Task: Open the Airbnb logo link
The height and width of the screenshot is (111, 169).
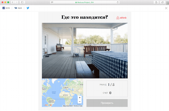Action: pyautogui.click(x=121, y=18)
